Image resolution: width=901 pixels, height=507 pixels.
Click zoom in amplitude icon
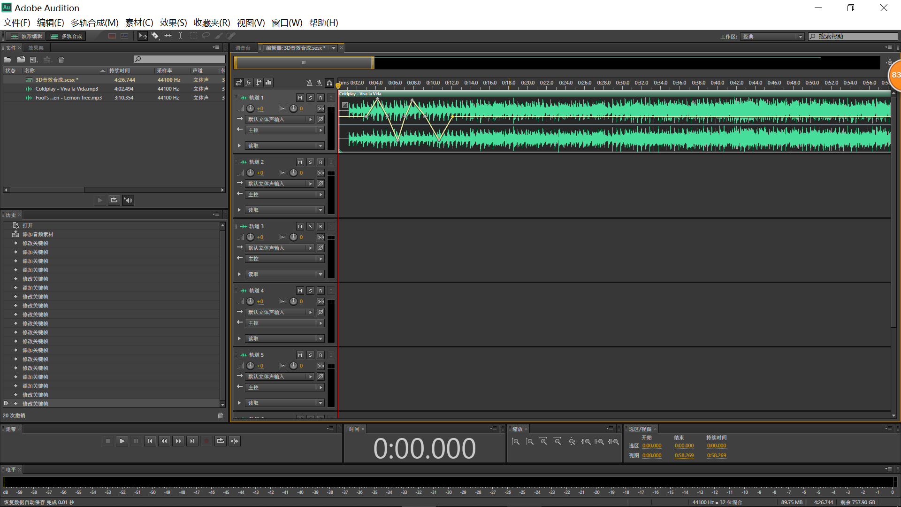[515, 442]
